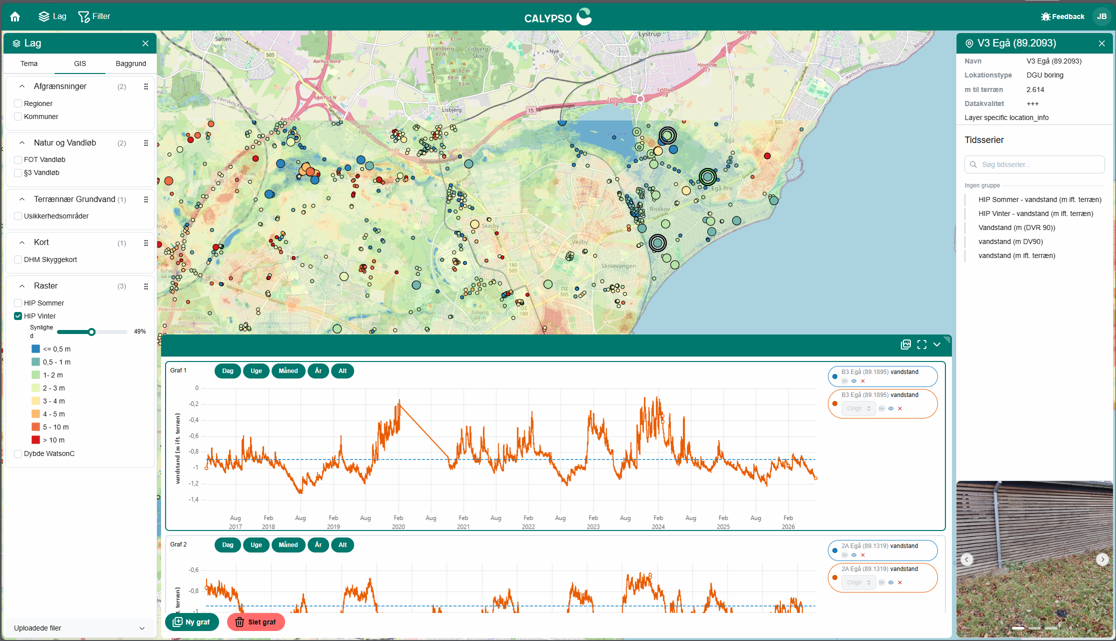Viewport: 1116px width, 641px height.
Task: Expand graph panel to fullscreen
Action: pos(922,344)
